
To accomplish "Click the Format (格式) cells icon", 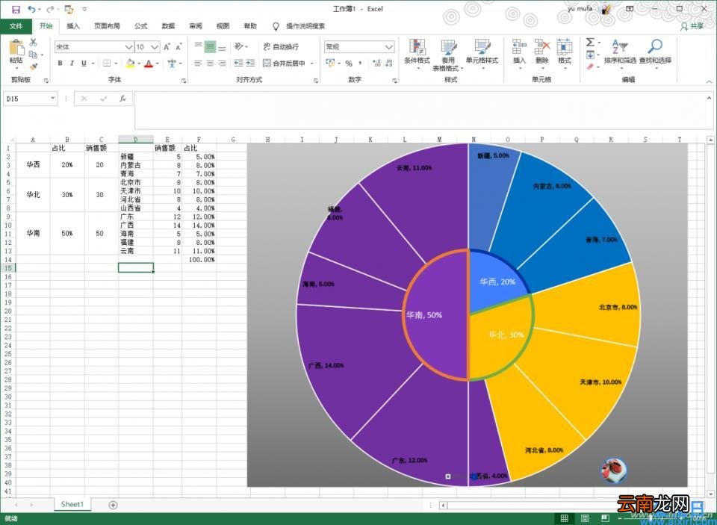I will point(565,54).
